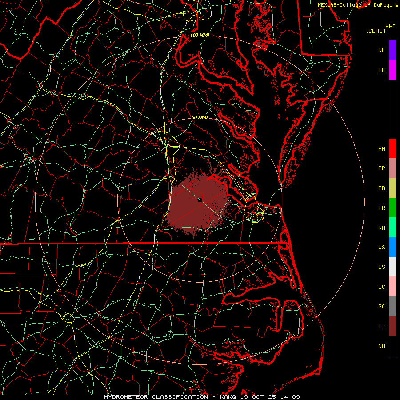This screenshot has width=400, height=400.
Task: Click the GR pink legend swatch
Action: tap(392, 168)
